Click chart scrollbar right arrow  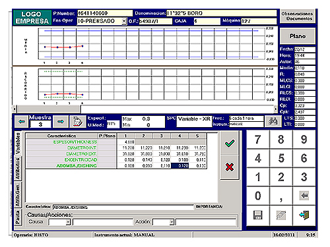275,109
